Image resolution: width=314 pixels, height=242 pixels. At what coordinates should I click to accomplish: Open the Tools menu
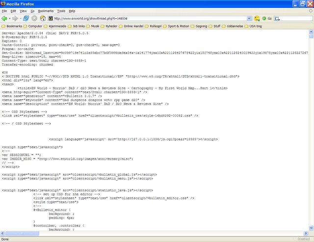[x=61, y=11]
